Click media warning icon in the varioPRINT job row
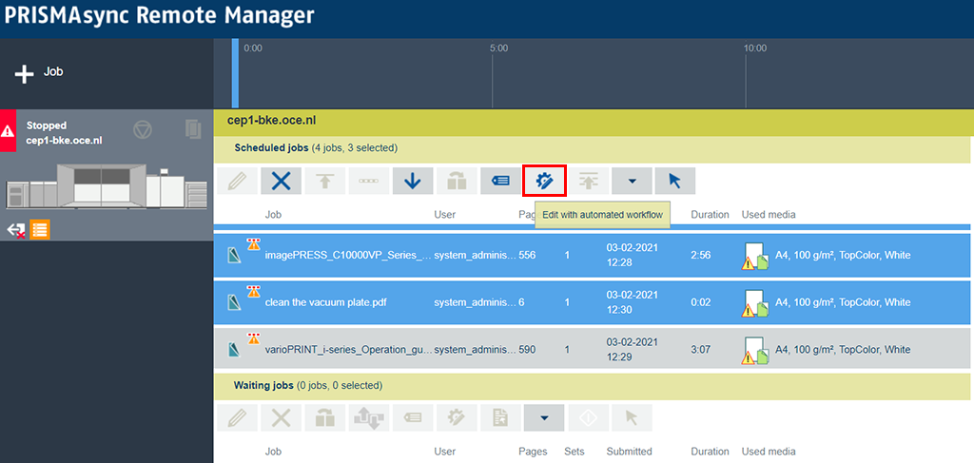Viewport: 974px width, 463px height. (x=756, y=350)
